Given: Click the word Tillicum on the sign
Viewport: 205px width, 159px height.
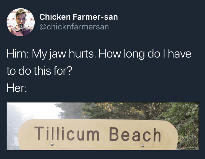Looking at the screenshot, I should coord(67,133).
